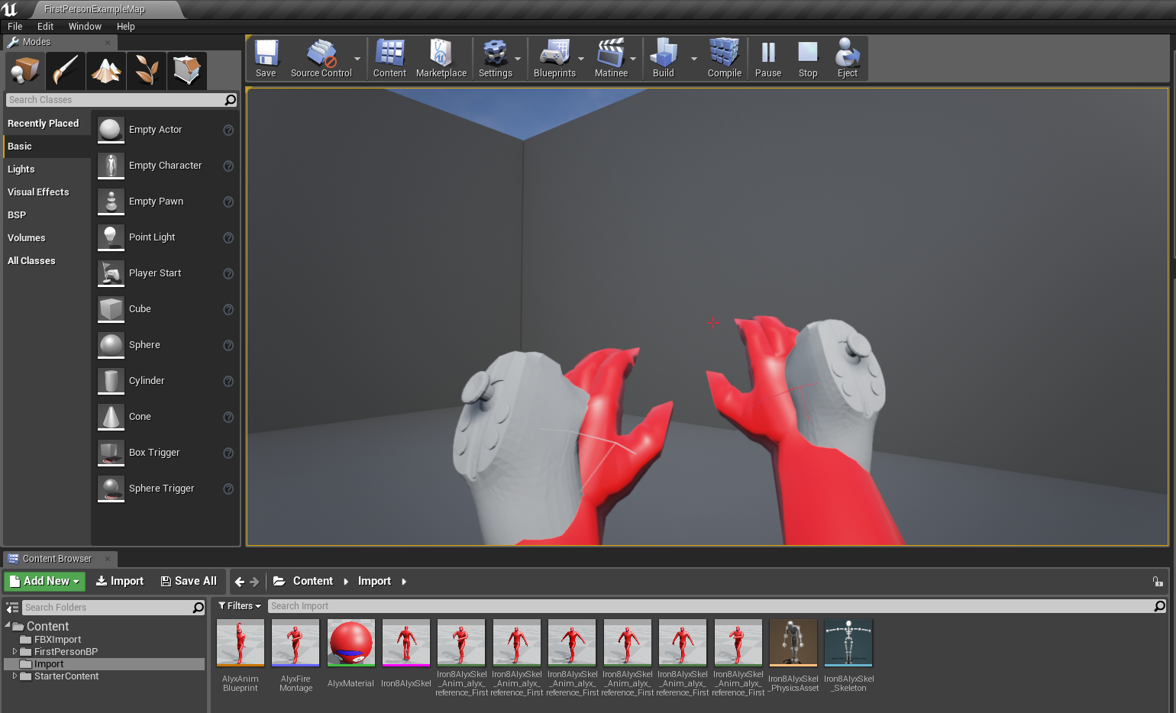This screenshot has height=713, width=1176.
Task: Select the Lights category tab
Action: point(21,169)
